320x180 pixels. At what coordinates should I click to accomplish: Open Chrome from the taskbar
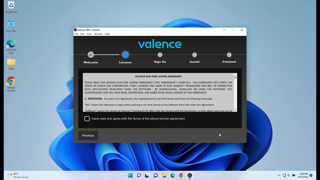[181, 175]
